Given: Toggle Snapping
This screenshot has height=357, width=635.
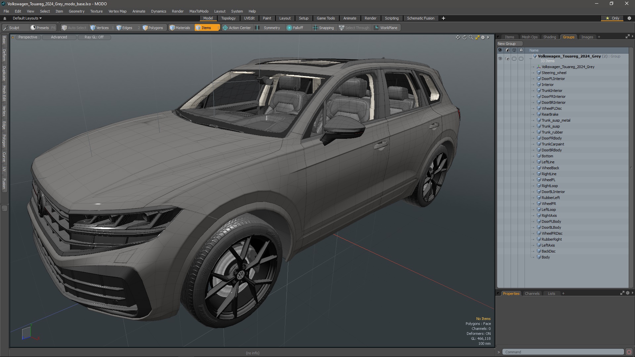Looking at the screenshot, I should click(x=323, y=28).
